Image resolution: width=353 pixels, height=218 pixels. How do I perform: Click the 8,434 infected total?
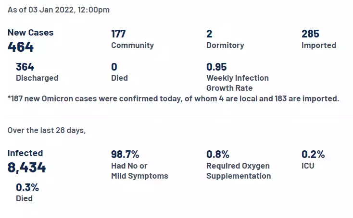[27, 168]
